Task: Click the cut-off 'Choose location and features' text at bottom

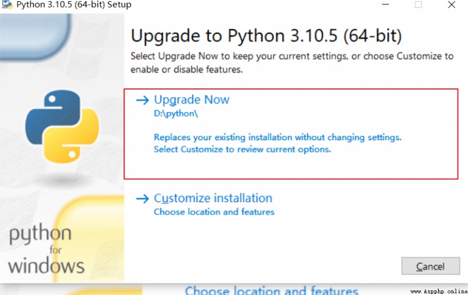Action: click(271, 290)
